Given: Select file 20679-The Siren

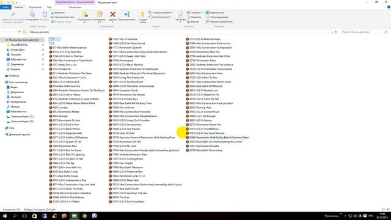Looking at the screenshot, I should pyautogui.click(x=119, y=197).
